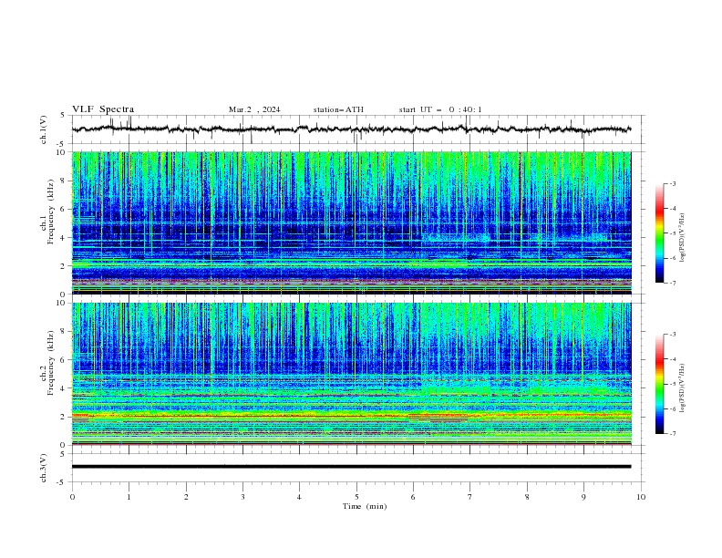Click the ch.1 "Frequency (kHz)" axis label
The width and height of the screenshot is (722, 558).
point(51,212)
